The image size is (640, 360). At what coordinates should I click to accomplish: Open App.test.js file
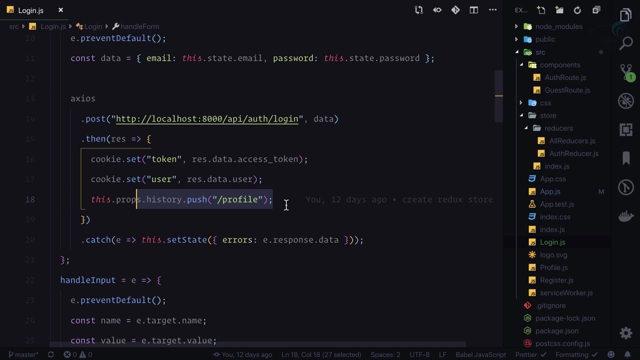coord(557,204)
